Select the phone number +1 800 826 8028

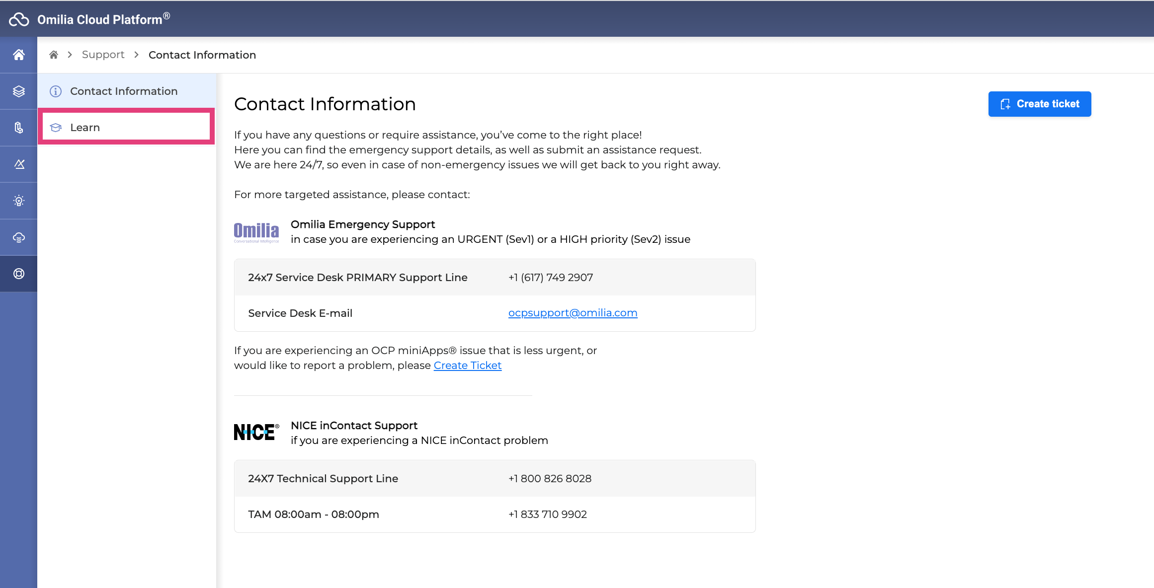550,479
